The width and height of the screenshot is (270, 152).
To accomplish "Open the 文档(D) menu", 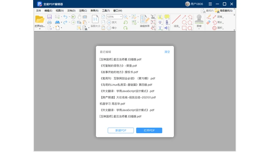I will coord(71,11).
